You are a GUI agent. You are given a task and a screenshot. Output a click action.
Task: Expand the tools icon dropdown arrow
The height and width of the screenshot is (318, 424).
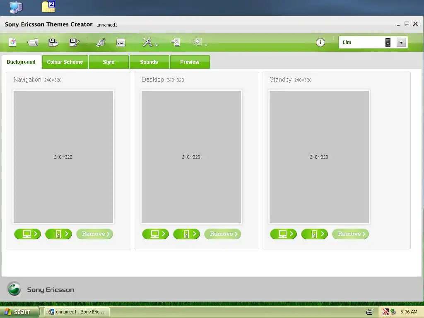(x=157, y=45)
